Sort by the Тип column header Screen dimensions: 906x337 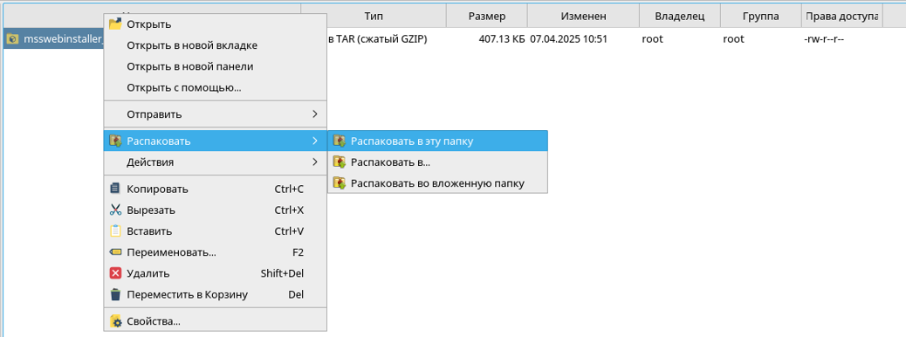374,17
